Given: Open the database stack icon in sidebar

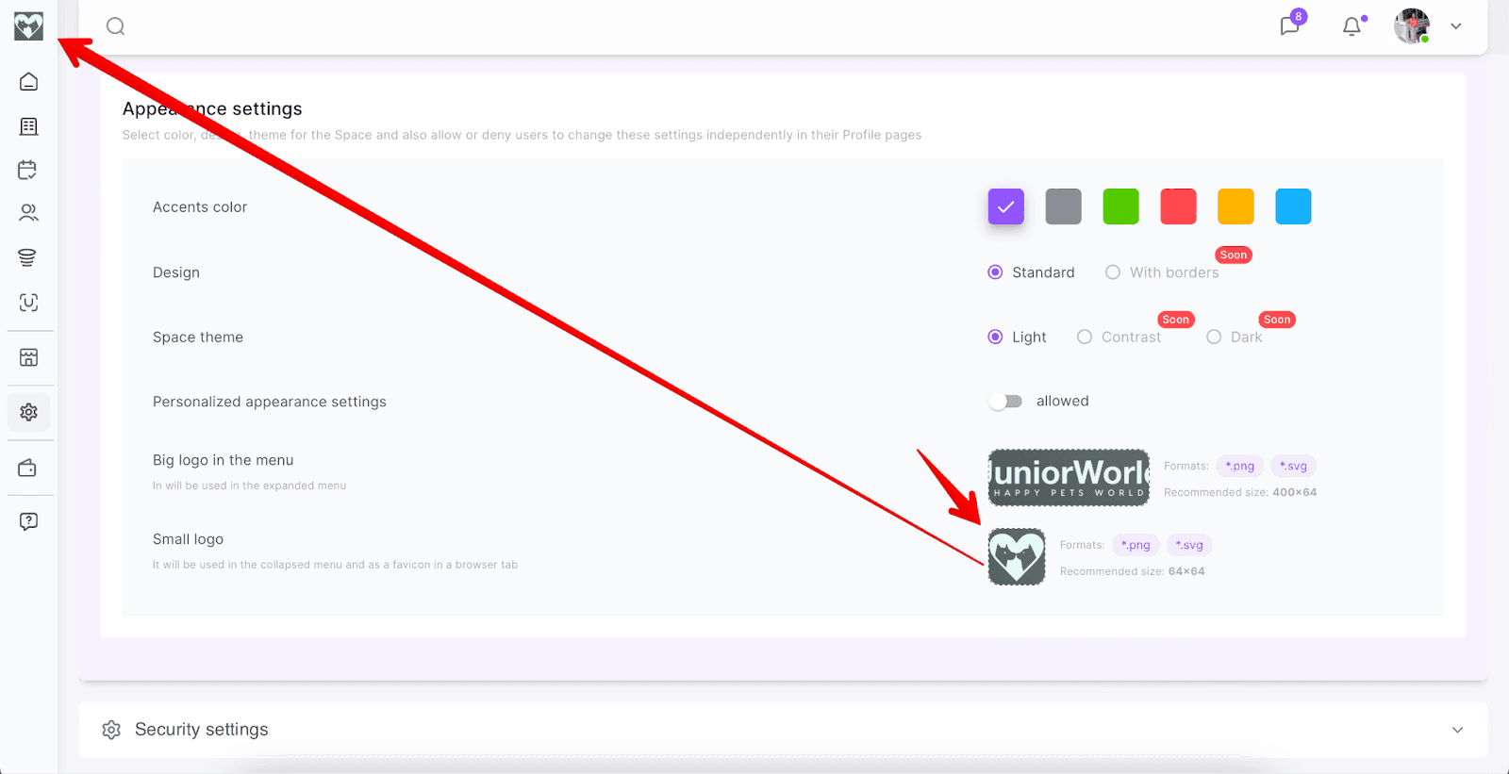Looking at the screenshot, I should pyautogui.click(x=28, y=257).
